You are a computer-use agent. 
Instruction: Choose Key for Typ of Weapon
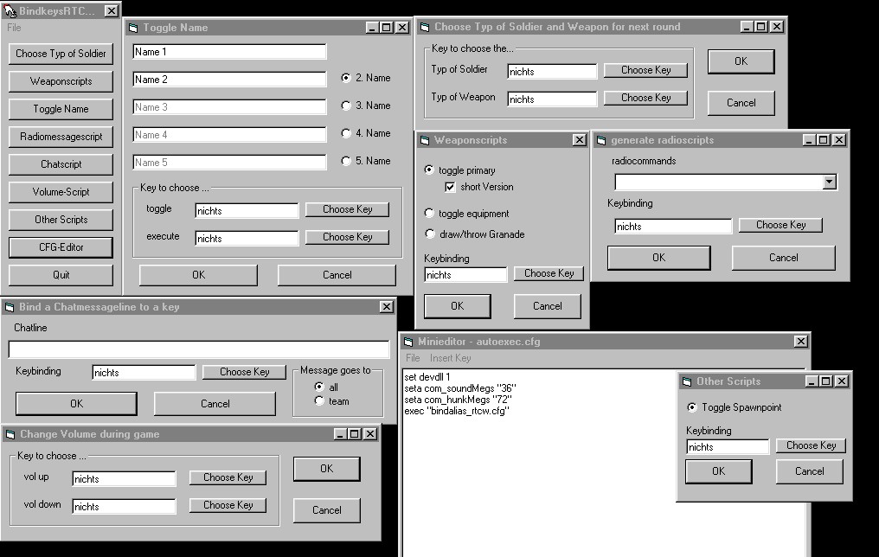click(x=645, y=98)
